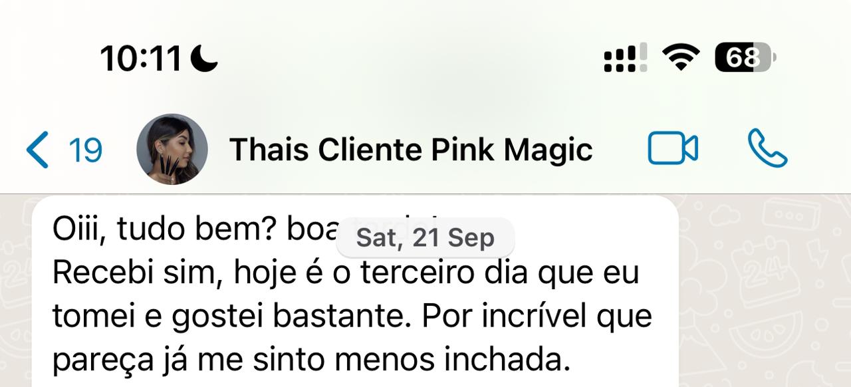851x387 pixels.
Task: Open contact info for Thais Cliente Pink Magic
Action: click(x=410, y=150)
